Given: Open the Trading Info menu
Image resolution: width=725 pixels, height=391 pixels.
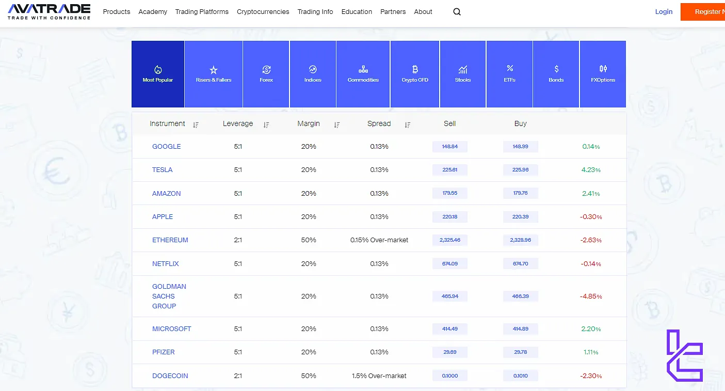Looking at the screenshot, I should [x=315, y=12].
